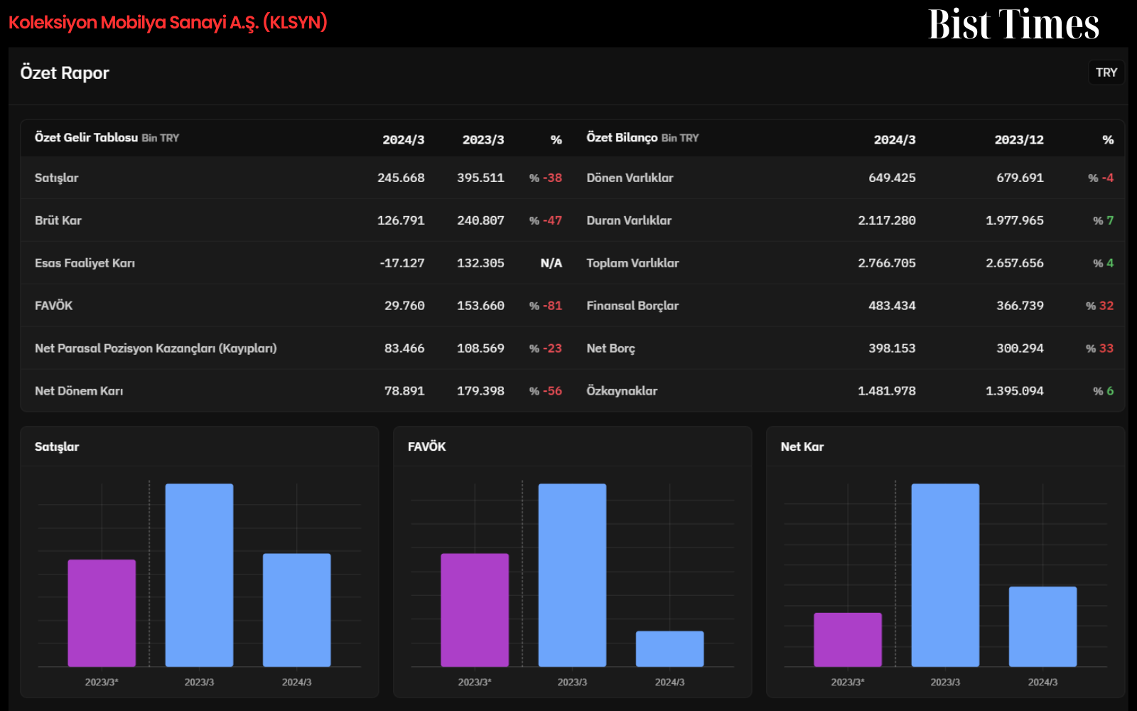This screenshot has width=1137, height=711.
Task: Click the Dönen Varlıklar row label
Action: [630, 178]
